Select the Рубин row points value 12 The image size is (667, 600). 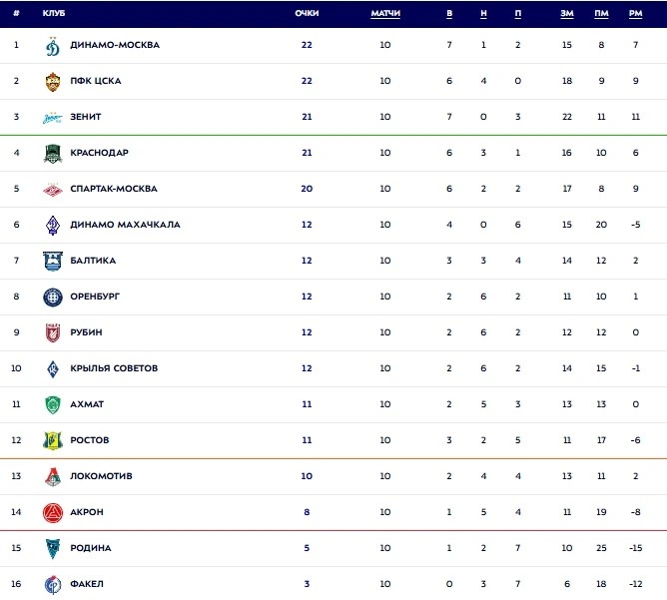pyautogui.click(x=307, y=332)
